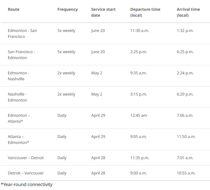Click the 1:32 p.m. arrival time
210x190 pixels.
185,31
